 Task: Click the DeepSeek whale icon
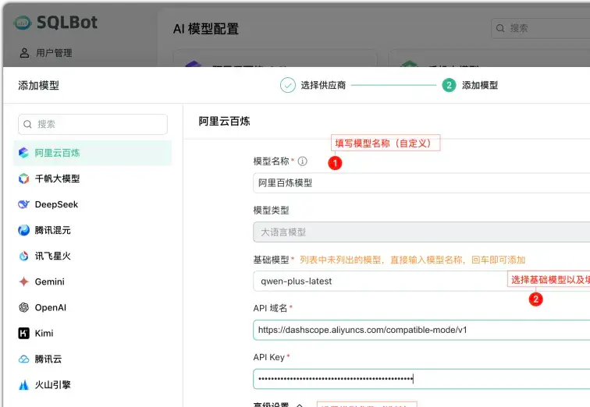pos(24,204)
